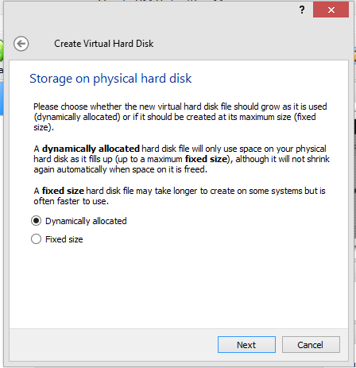Go back using the circular arrow icon
The height and width of the screenshot is (368, 356).
[21, 44]
